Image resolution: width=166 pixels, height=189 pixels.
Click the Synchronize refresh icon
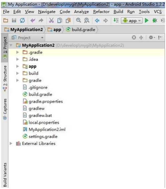pos(22,20)
